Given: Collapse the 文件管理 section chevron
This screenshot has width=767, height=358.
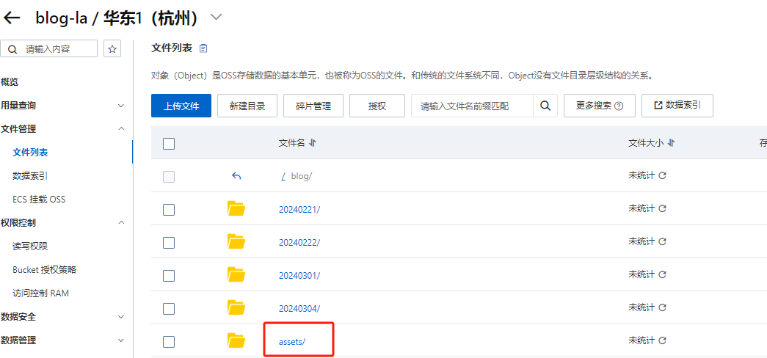Looking at the screenshot, I should coord(121,128).
